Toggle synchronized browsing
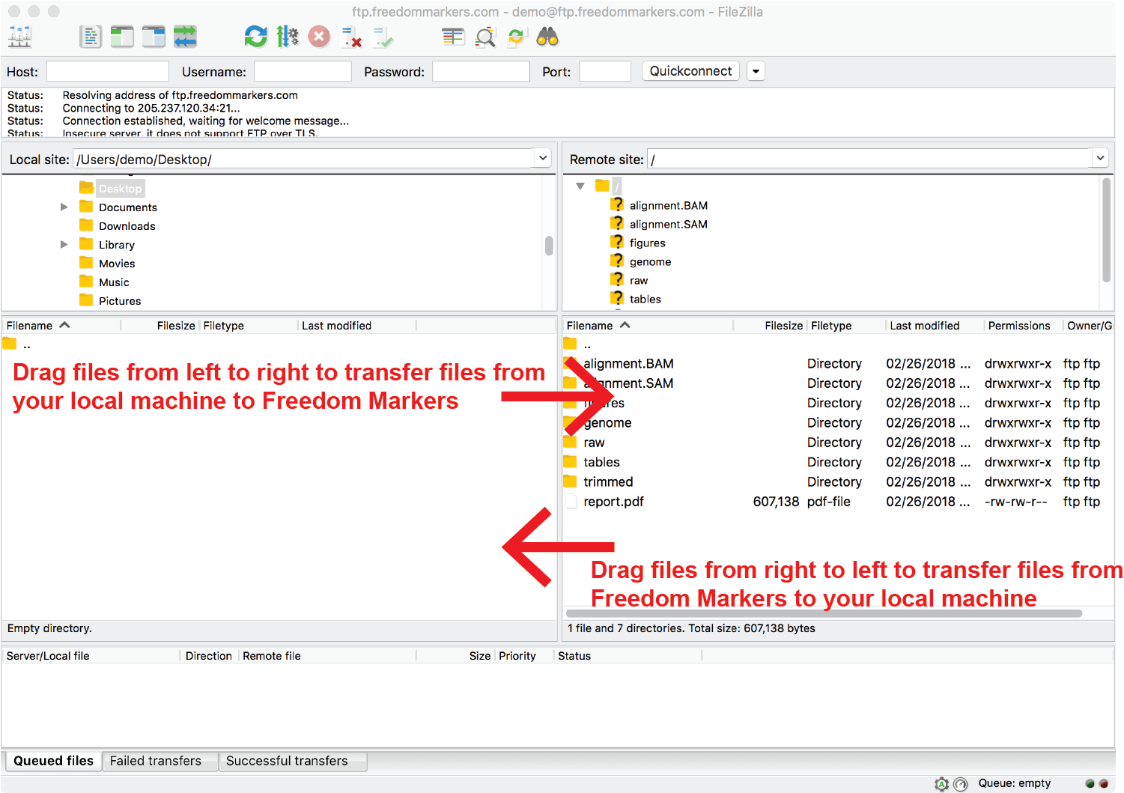 click(517, 37)
